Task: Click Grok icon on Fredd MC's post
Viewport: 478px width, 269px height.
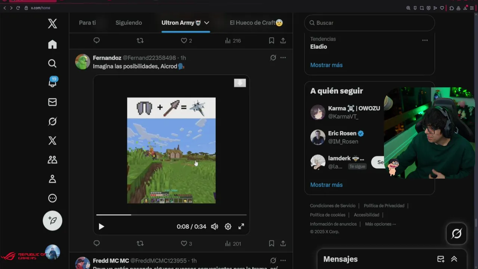Action: [273, 260]
